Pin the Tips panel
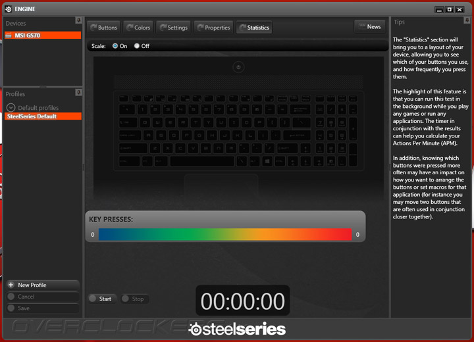Image resolution: width=474 pixels, height=342 pixels. point(467,20)
